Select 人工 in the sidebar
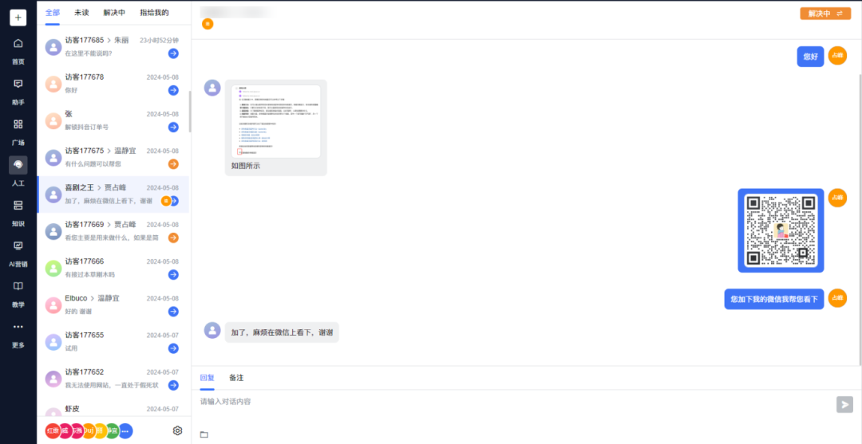The image size is (862, 444). coord(18,172)
